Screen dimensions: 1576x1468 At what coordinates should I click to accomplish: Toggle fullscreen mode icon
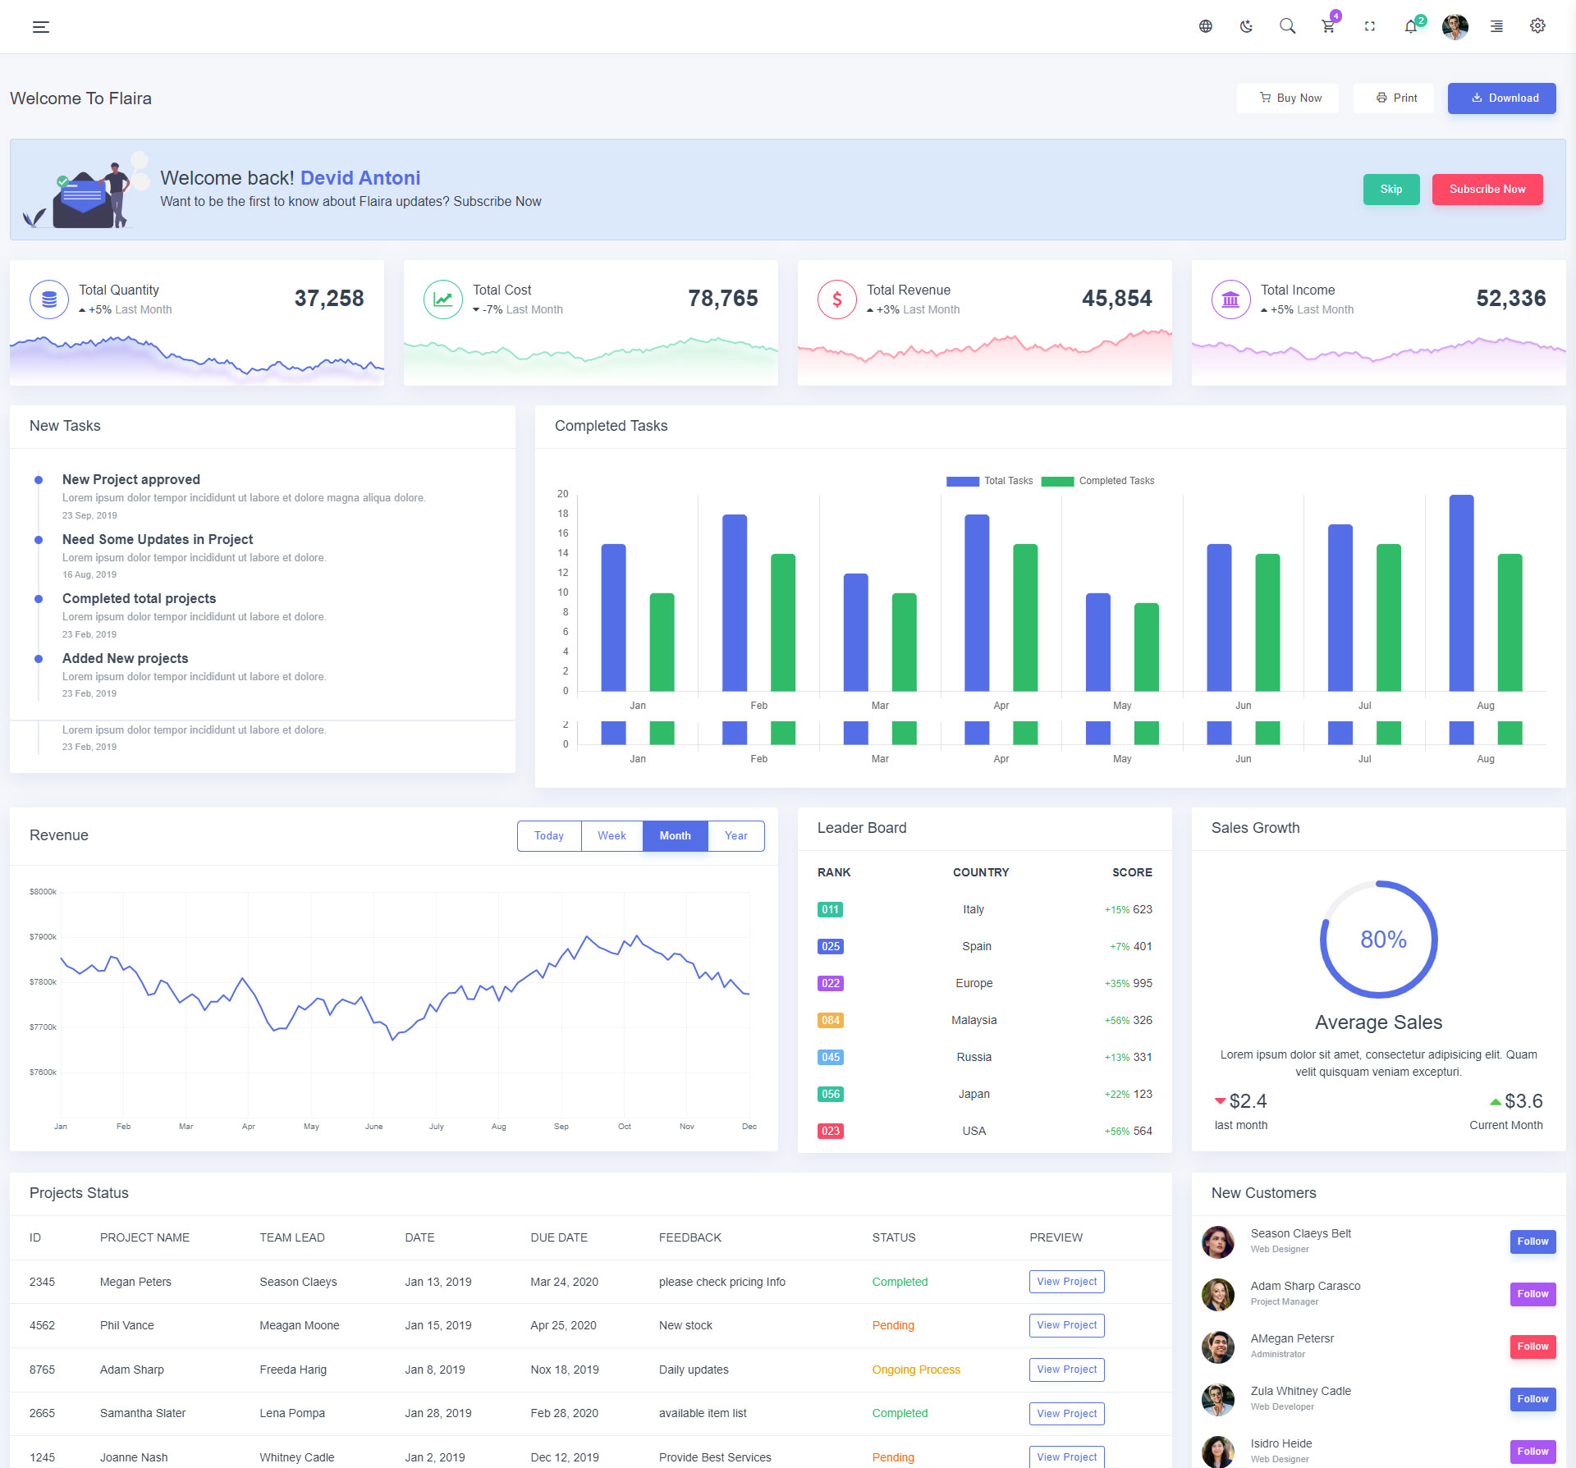click(1369, 26)
